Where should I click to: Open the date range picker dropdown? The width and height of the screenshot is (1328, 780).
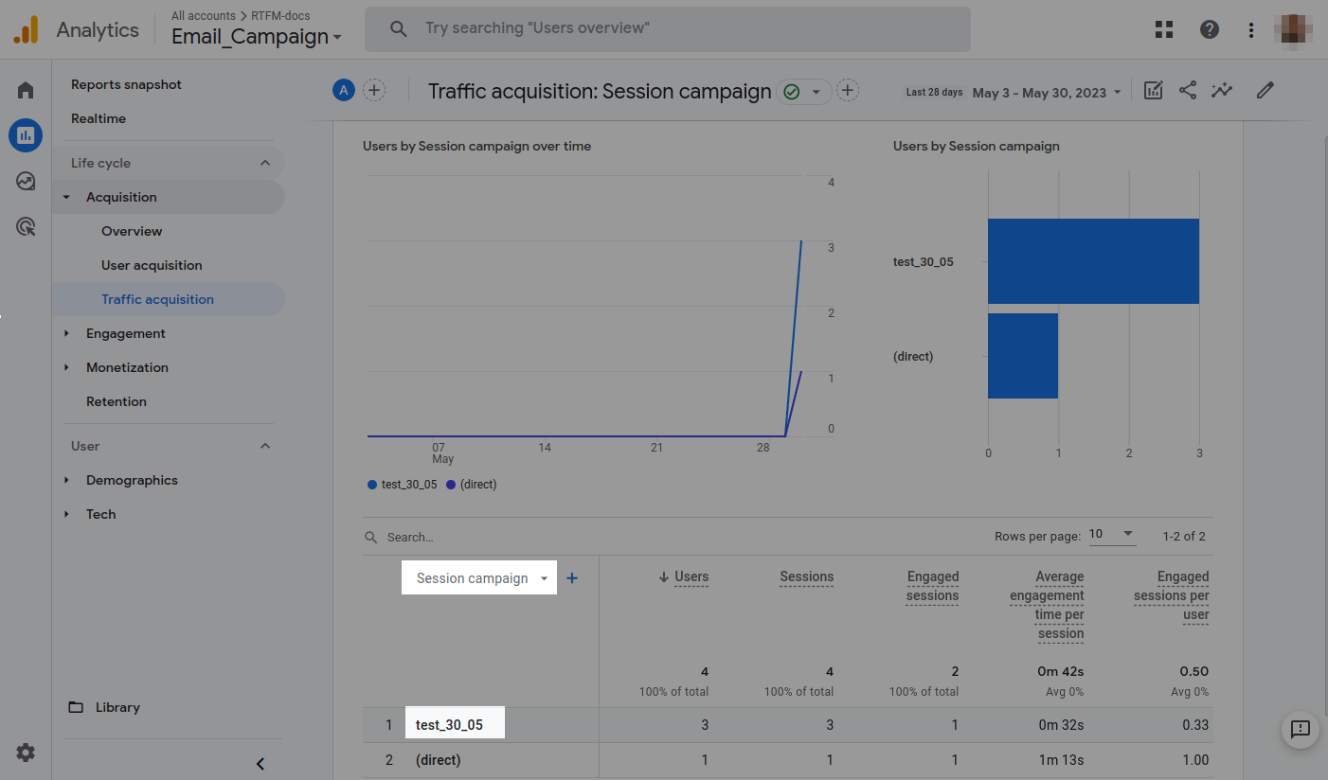pos(1047,93)
